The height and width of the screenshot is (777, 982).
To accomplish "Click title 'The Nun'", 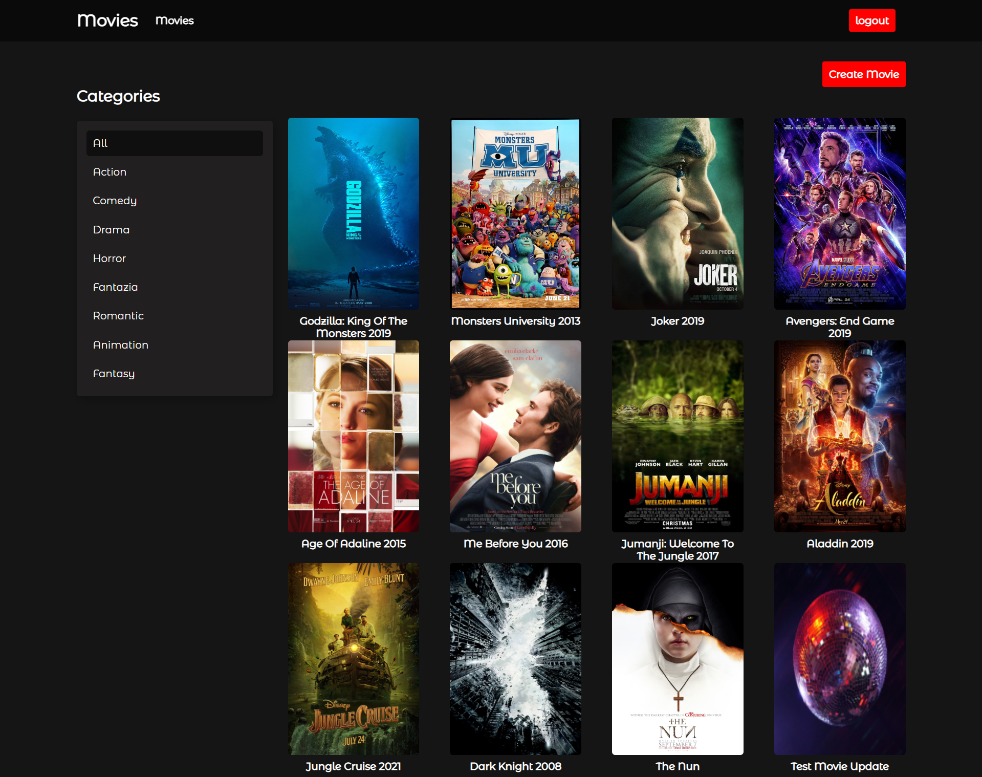I will (x=678, y=766).
